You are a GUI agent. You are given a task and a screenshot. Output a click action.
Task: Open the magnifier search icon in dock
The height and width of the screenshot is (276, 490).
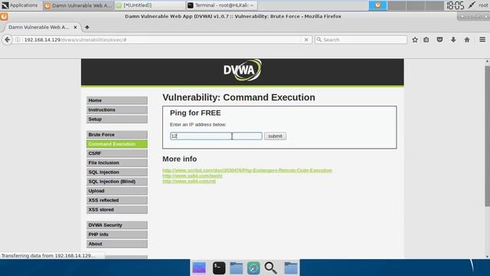point(270,268)
